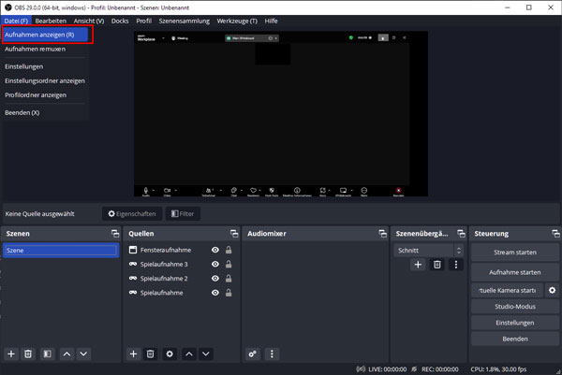562x375 pixels.
Task: Open scene filters icon in Szenen panel
Action: [47, 353]
